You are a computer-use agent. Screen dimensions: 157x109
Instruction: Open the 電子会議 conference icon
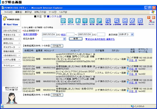click(x=99, y=22)
